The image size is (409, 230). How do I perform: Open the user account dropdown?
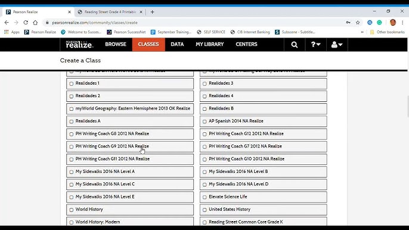337,45
